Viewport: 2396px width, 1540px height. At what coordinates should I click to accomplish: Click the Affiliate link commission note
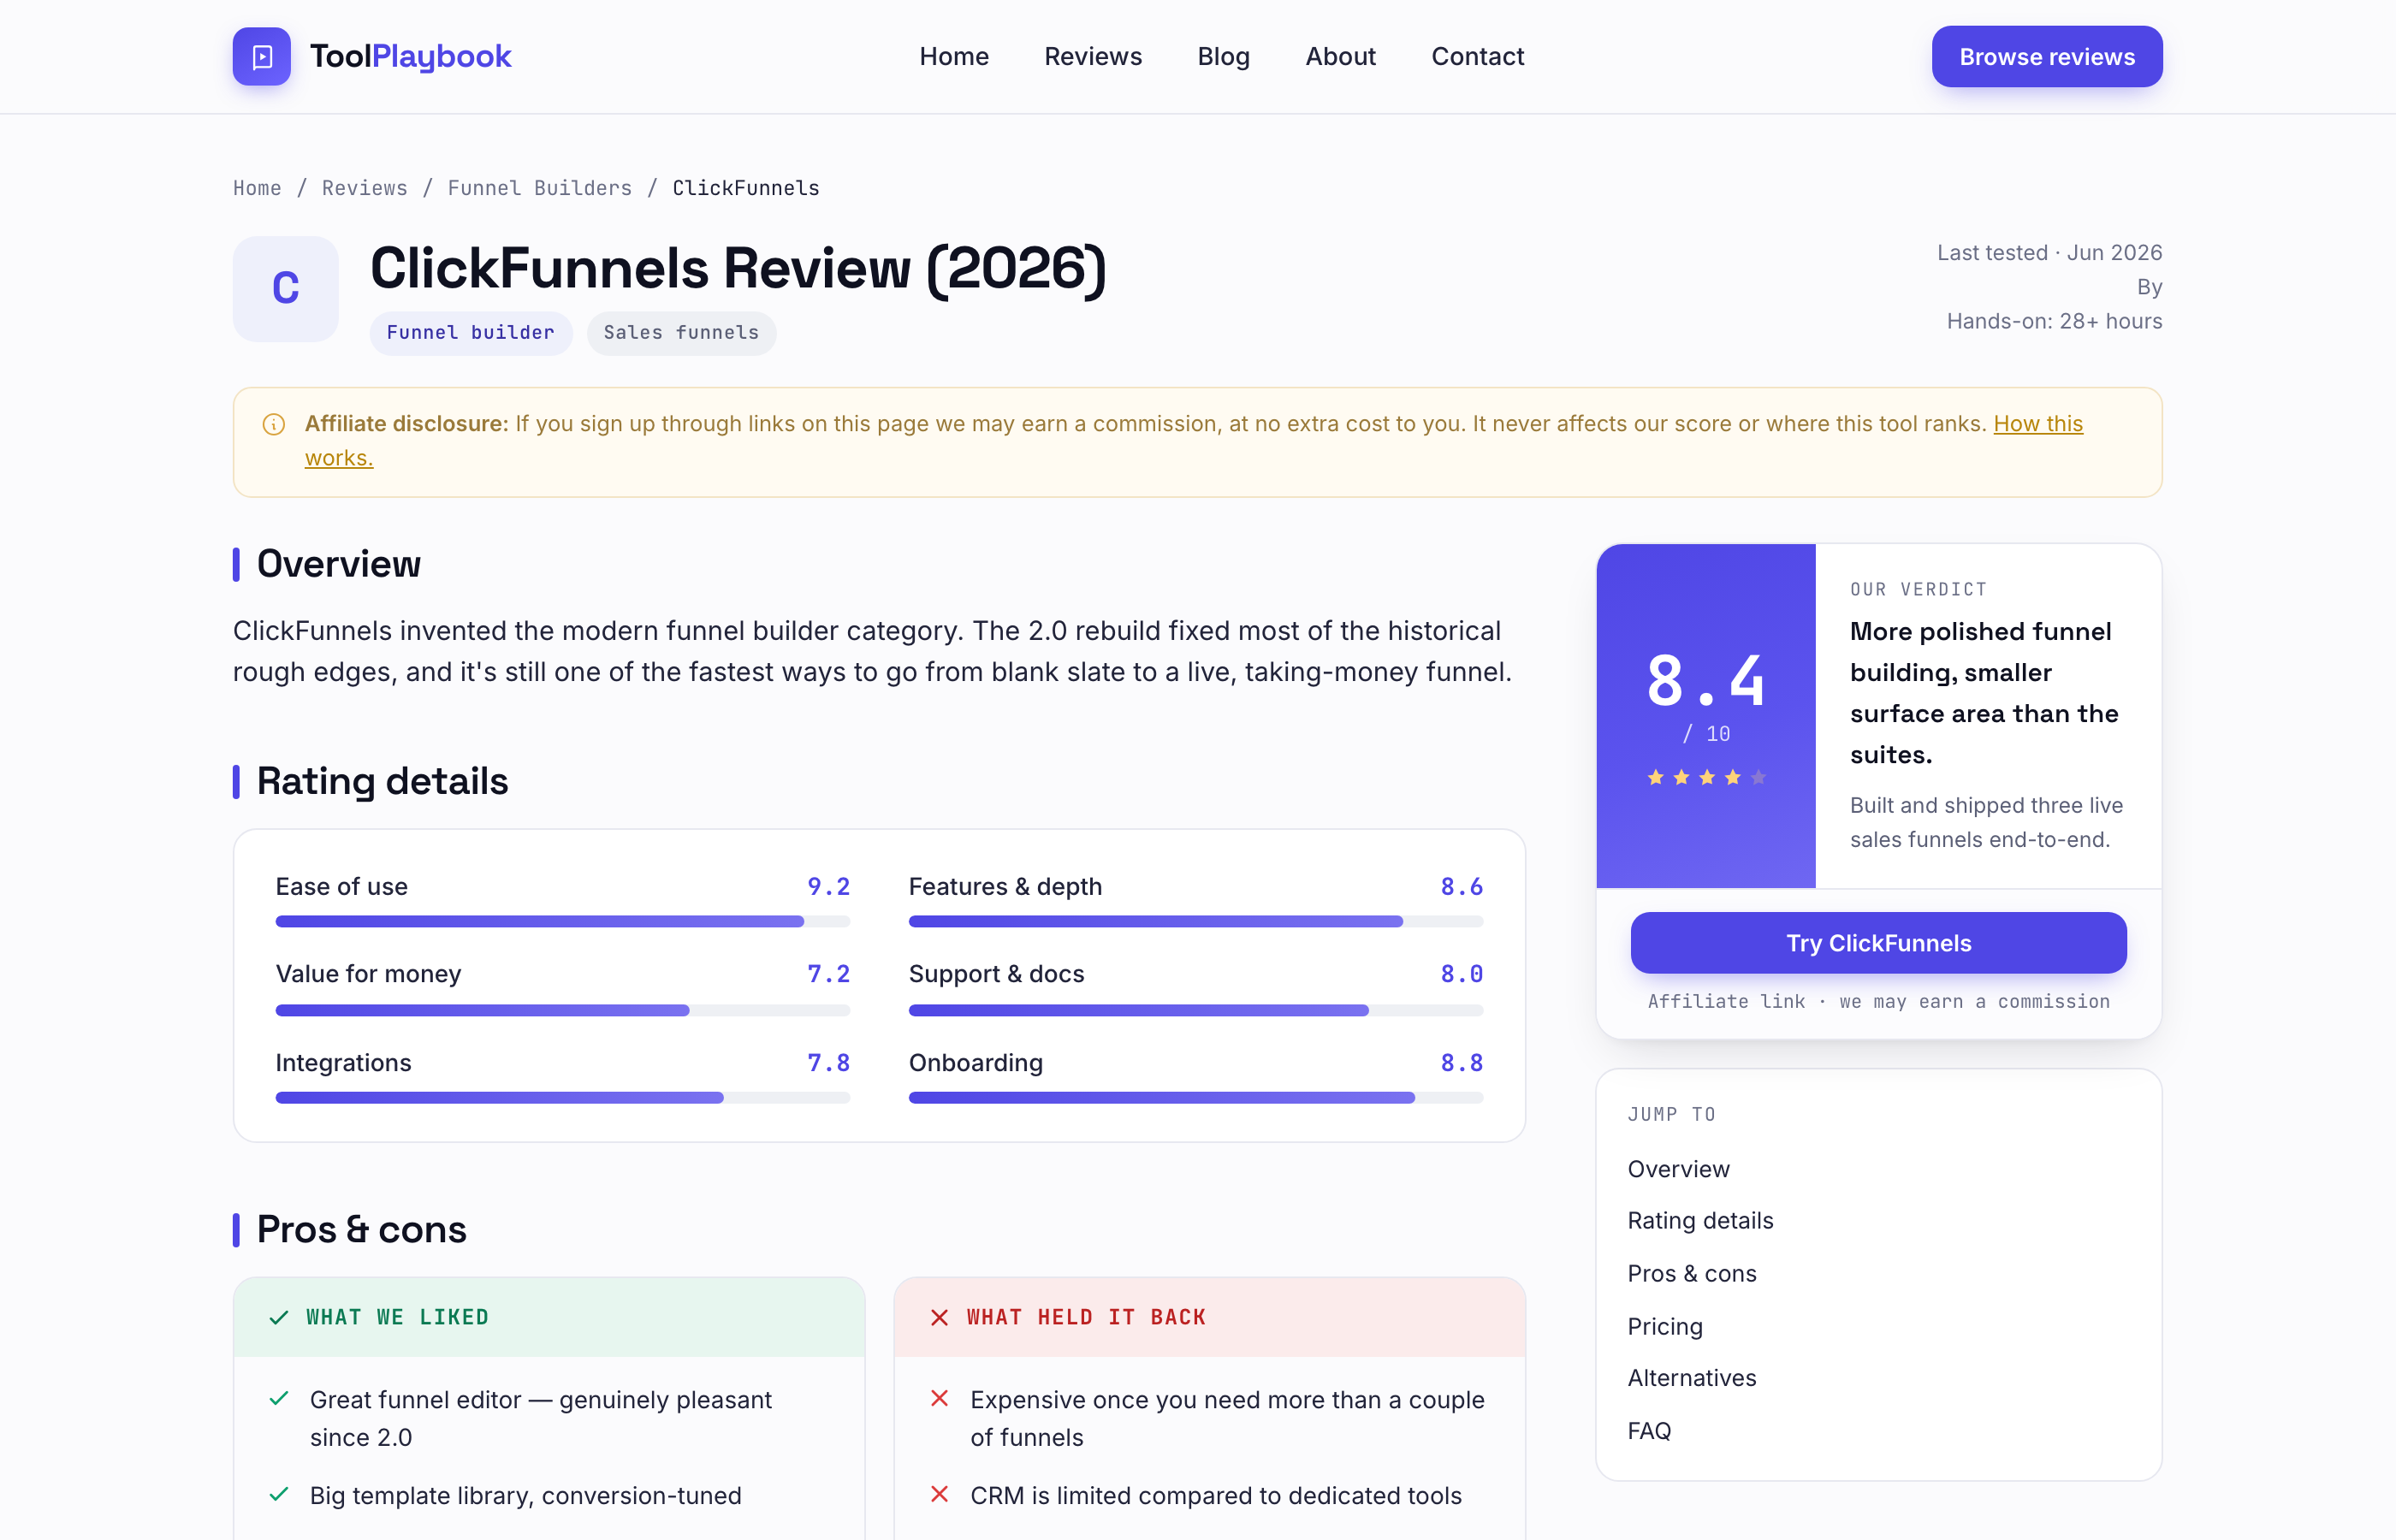pyautogui.click(x=1878, y=1001)
